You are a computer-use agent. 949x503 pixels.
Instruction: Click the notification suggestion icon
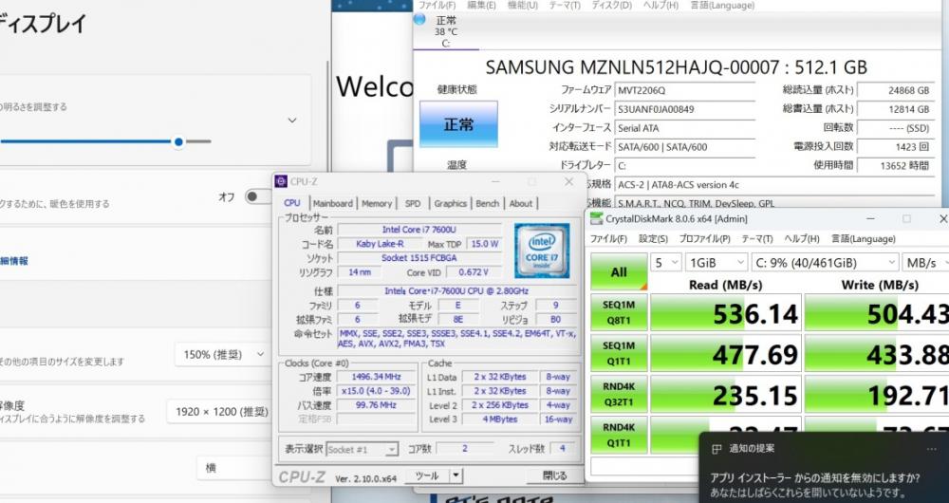click(x=716, y=449)
